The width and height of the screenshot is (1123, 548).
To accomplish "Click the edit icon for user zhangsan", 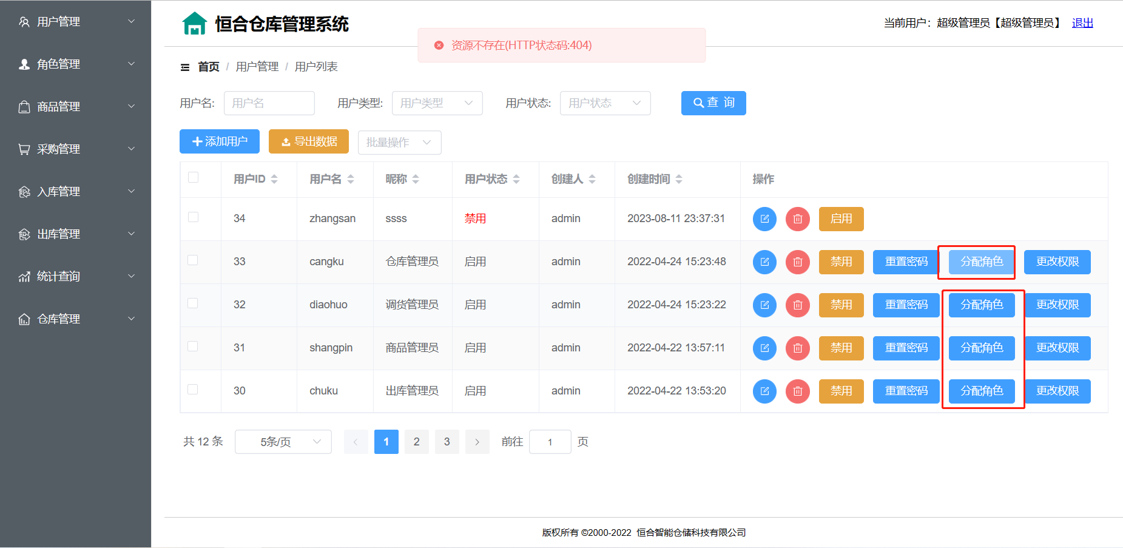I will click(764, 219).
